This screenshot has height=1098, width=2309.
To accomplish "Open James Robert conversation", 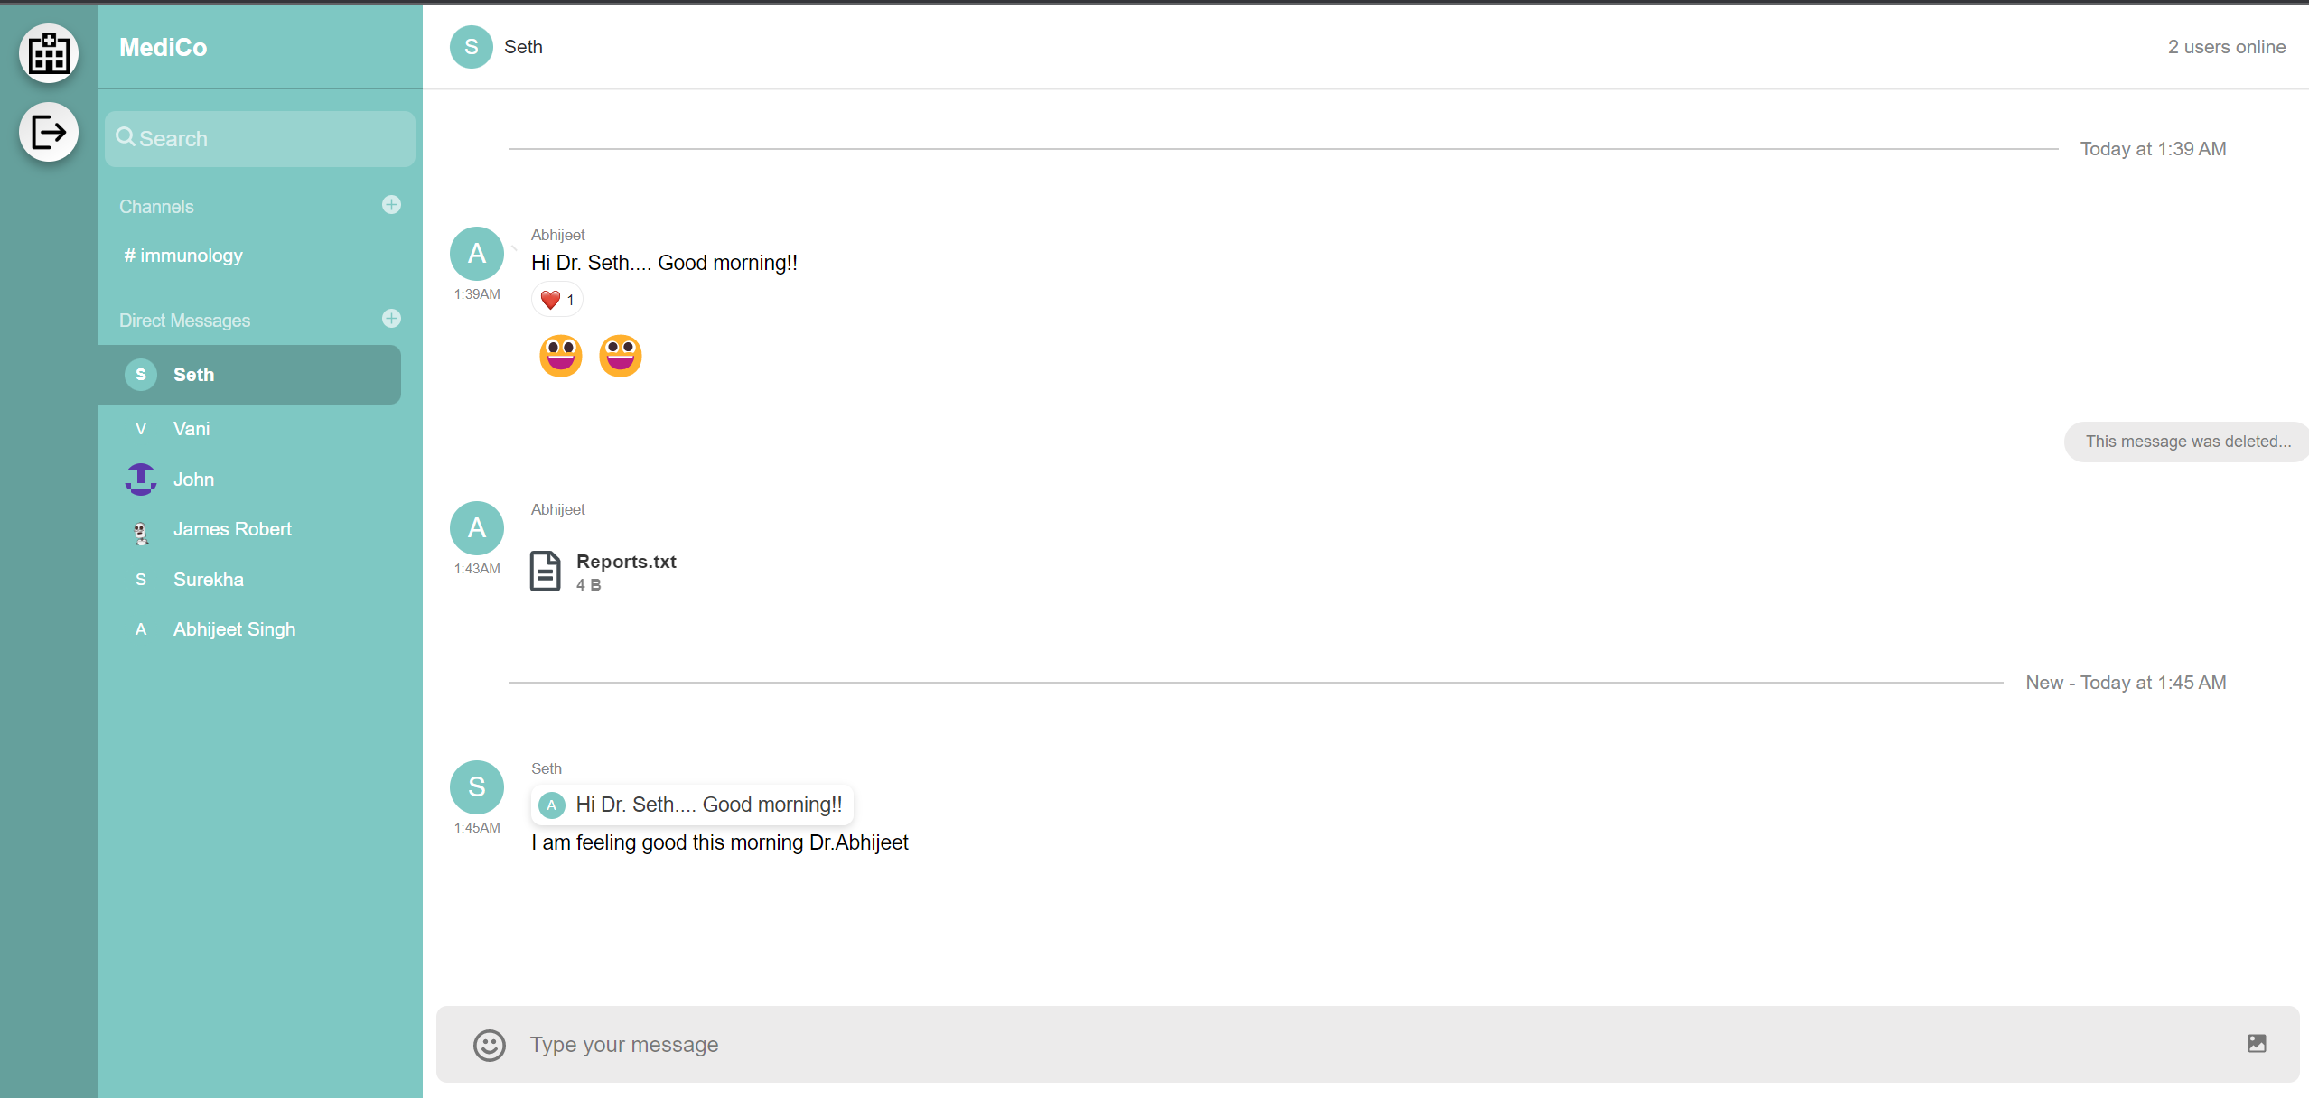I will (x=232, y=529).
